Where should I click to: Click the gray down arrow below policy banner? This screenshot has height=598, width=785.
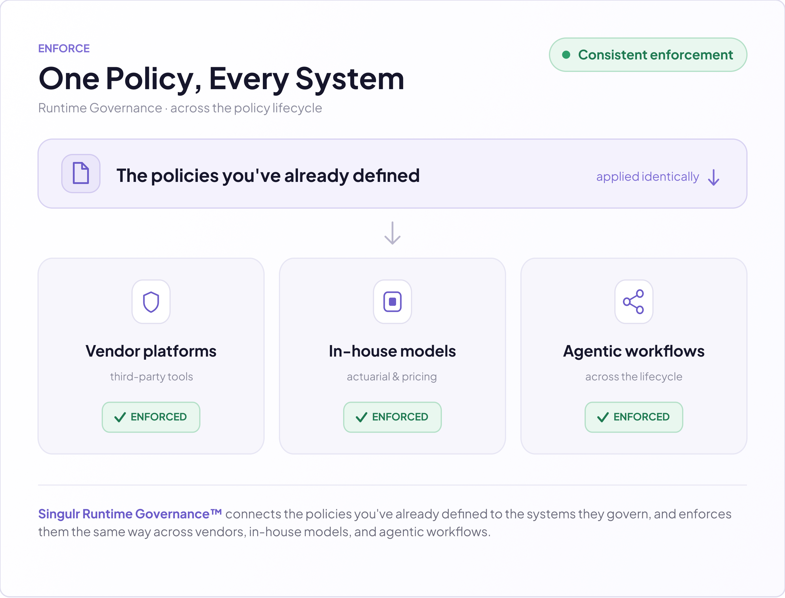(x=392, y=233)
